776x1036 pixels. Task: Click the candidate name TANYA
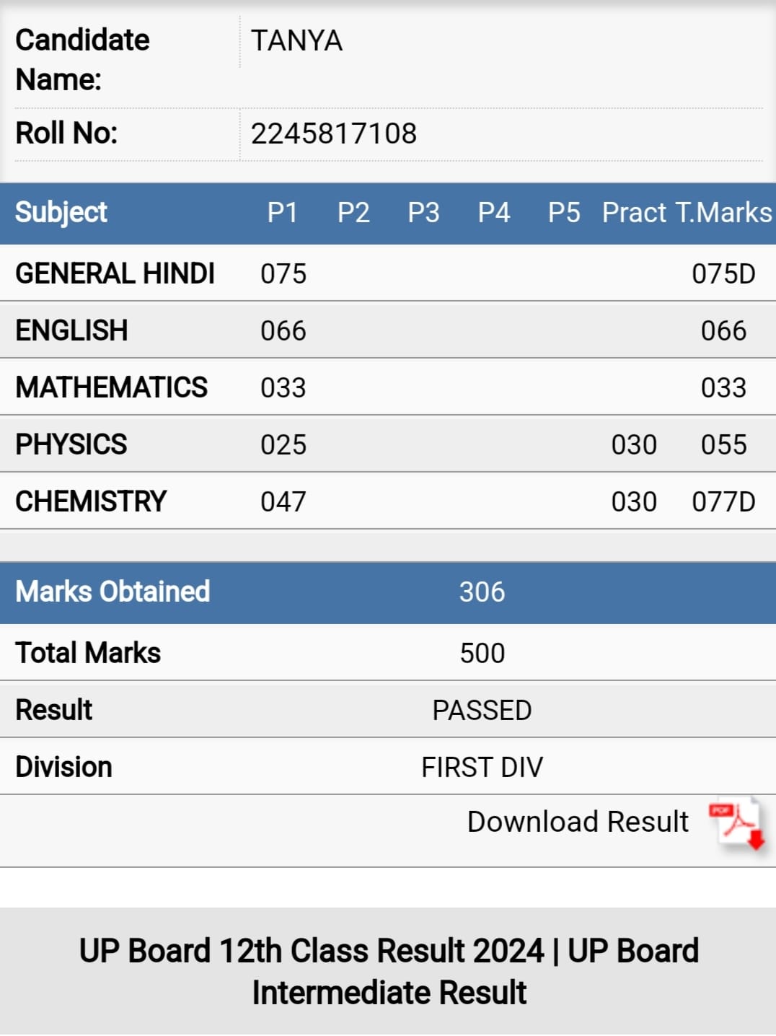pyautogui.click(x=296, y=41)
